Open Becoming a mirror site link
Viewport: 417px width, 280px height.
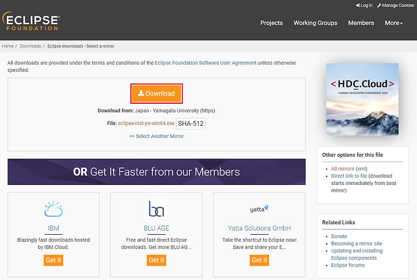[x=356, y=243]
